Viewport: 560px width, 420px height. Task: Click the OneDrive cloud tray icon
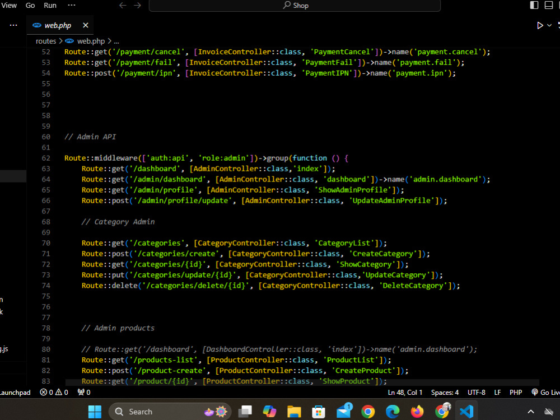tap(549, 412)
